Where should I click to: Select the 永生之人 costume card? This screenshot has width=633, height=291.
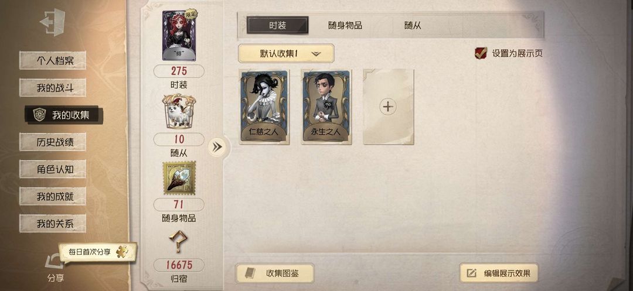pyautogui.click(x=326, y=107)
